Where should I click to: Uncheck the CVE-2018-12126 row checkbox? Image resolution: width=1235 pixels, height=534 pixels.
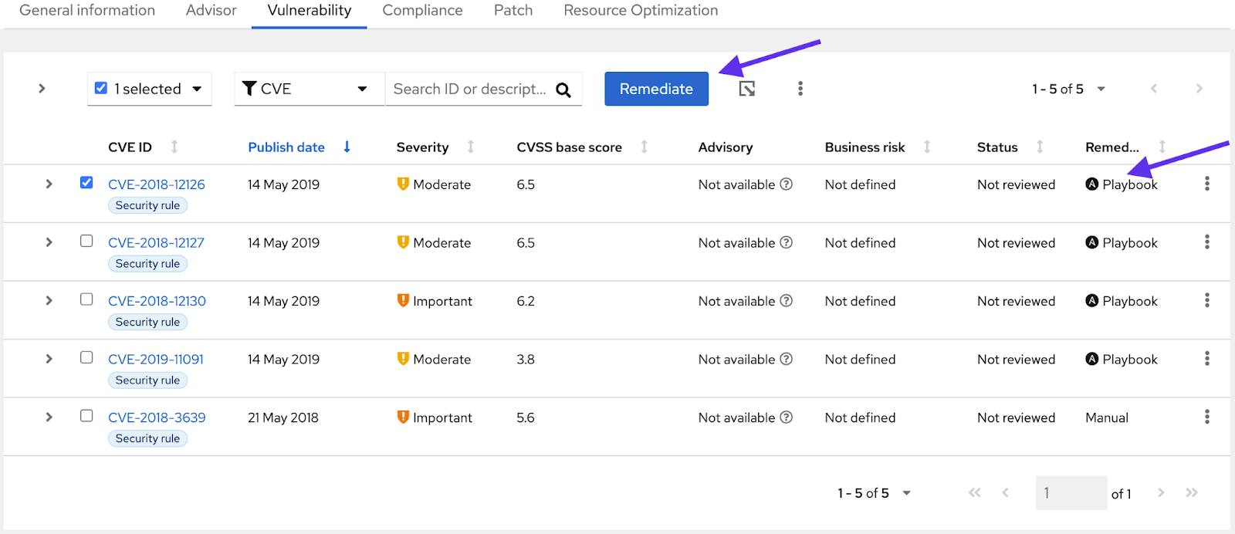(86, 183)
